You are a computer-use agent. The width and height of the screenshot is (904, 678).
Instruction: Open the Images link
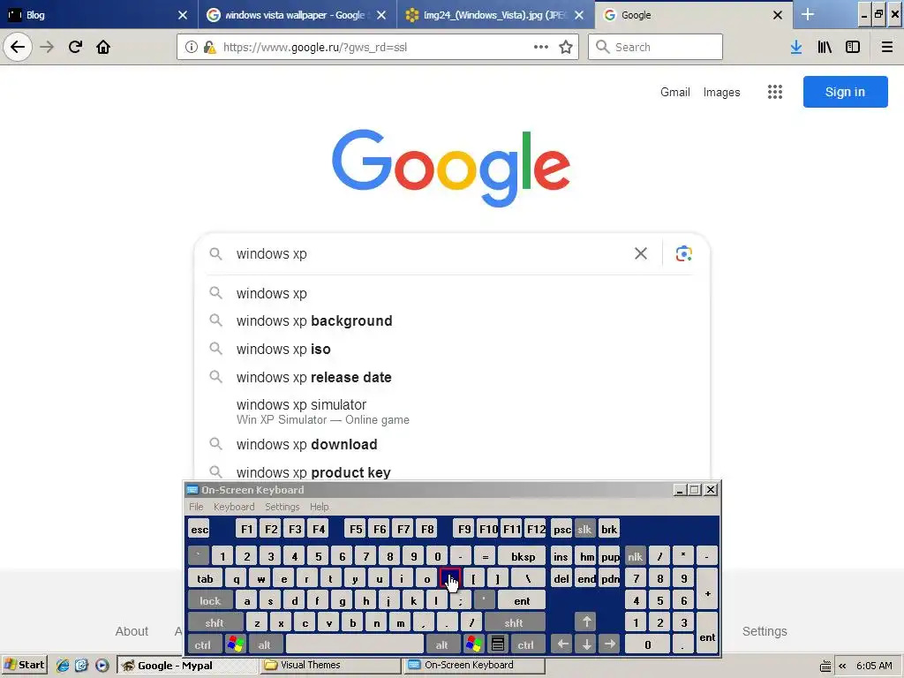pyautogui.click(x=721, y=92)
